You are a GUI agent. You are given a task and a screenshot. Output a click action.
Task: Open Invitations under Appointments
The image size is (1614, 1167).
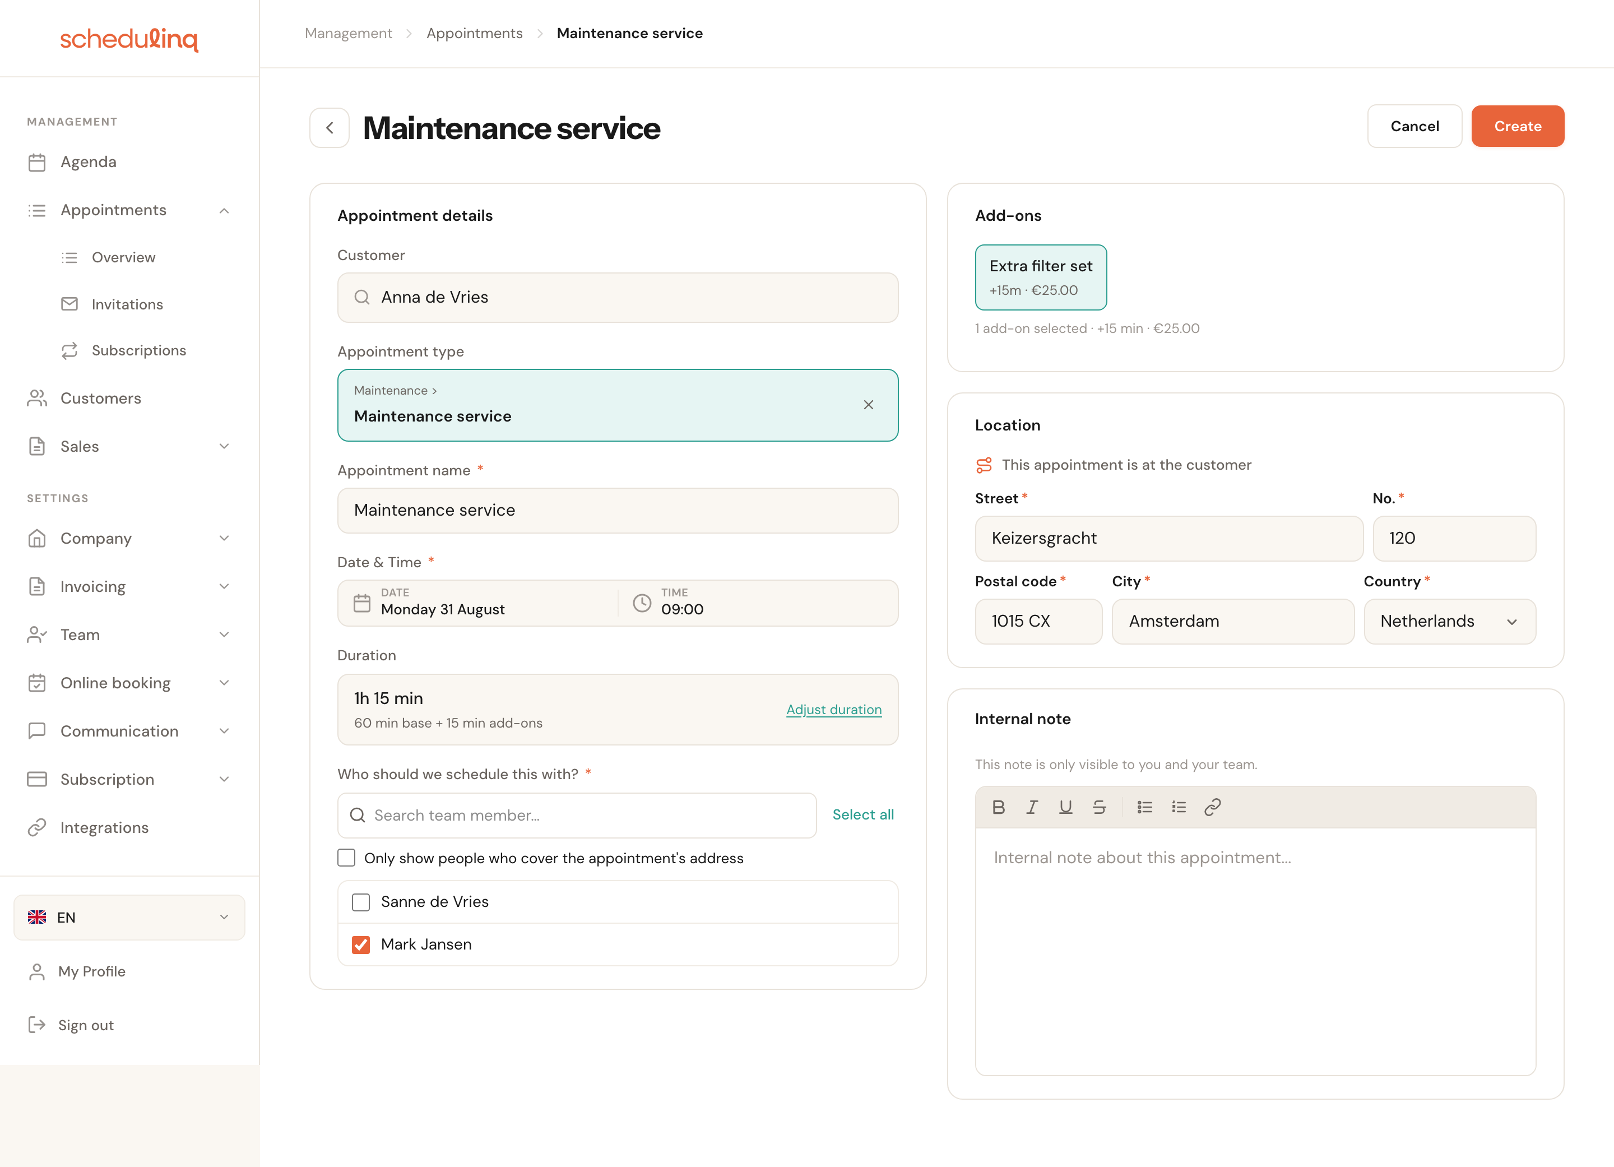pyautogui.click(x=127, y=304)
